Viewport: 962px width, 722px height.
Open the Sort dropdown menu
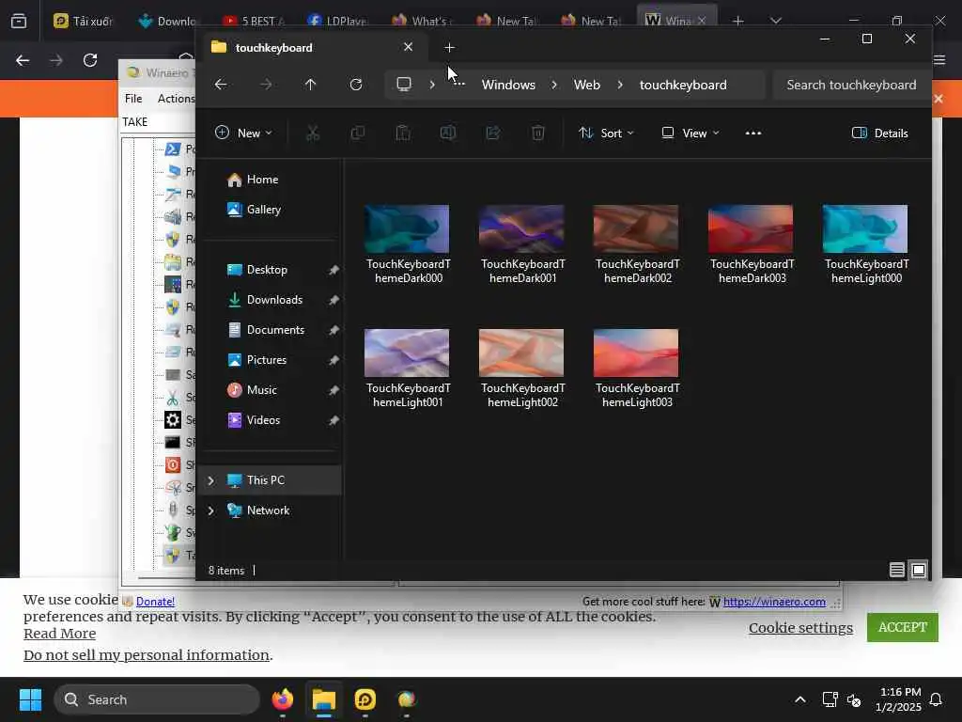pyautogui.click(x=606, y=133)
